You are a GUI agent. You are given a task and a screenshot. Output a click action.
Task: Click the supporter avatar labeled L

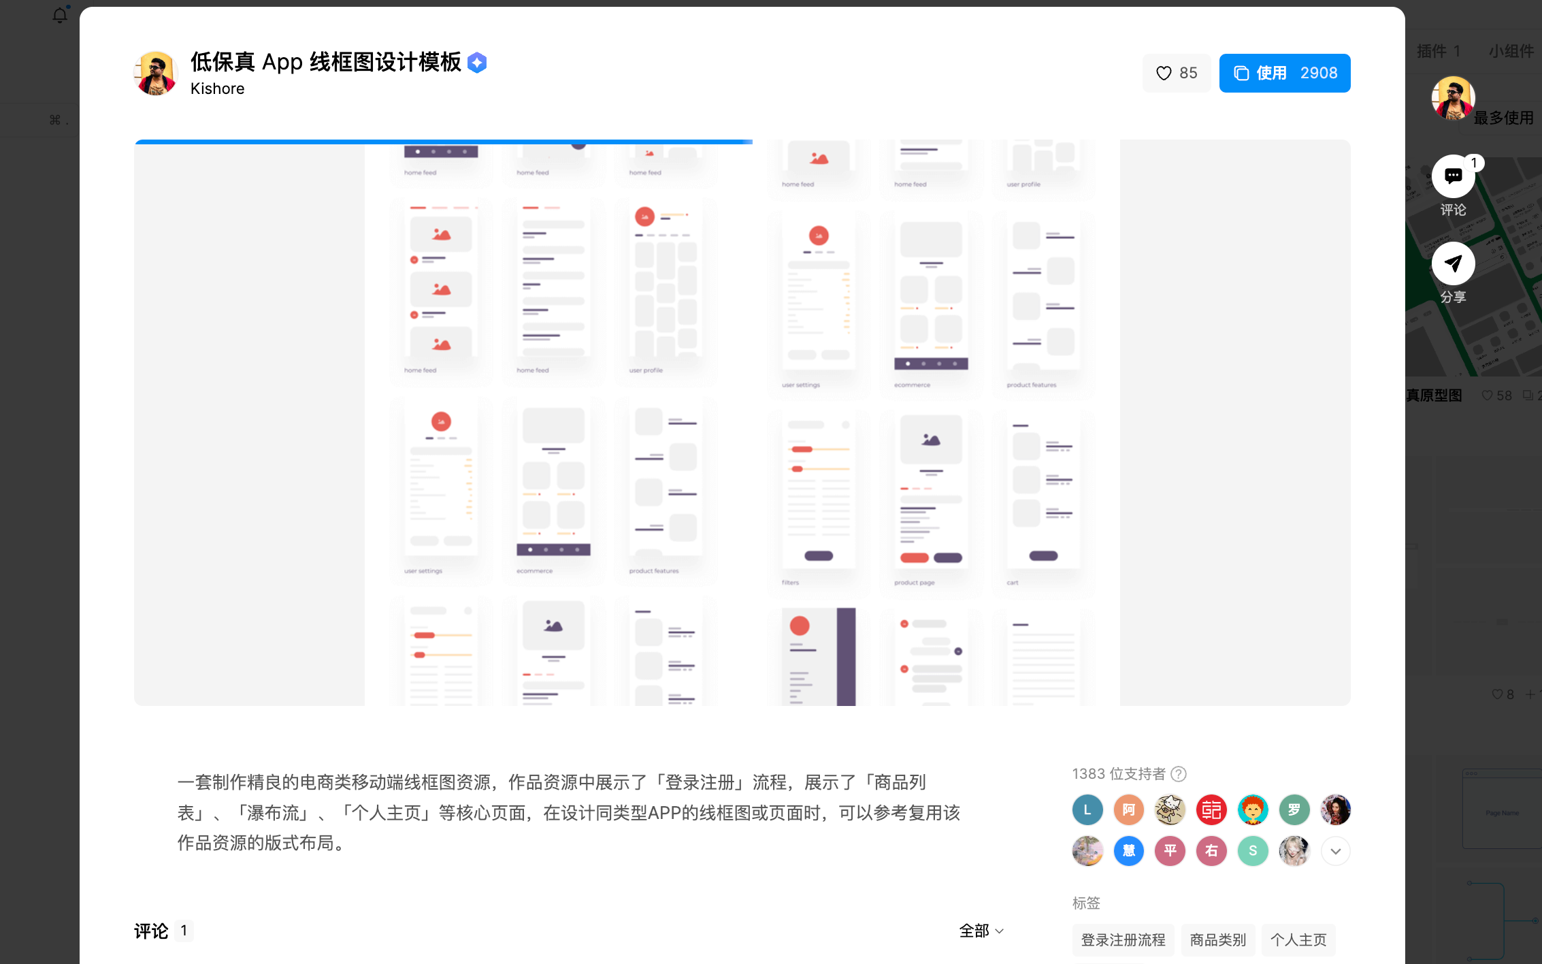point(1087,809)
